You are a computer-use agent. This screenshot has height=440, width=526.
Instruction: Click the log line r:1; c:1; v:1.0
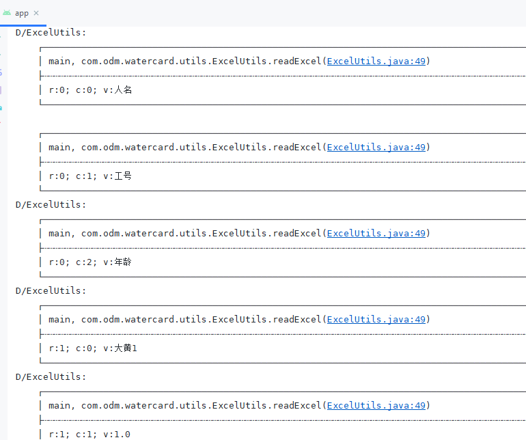89,435
